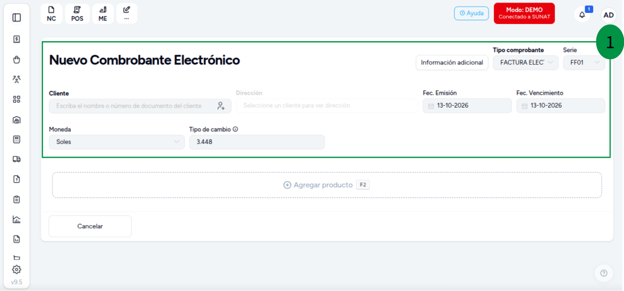Screen dimensions: 624x291
Task: Open the shopping bag sidebar icon
Action: pyautogui.click(x=16, y=60)
